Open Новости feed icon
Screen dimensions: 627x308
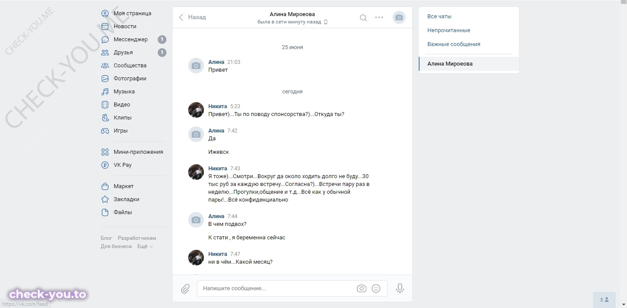[105, 26]
